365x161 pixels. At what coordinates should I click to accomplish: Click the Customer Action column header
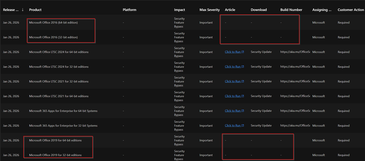click(x=351, y=10)
